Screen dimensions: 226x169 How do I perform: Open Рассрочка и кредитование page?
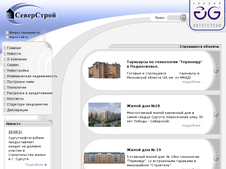(x=30, y=93)
